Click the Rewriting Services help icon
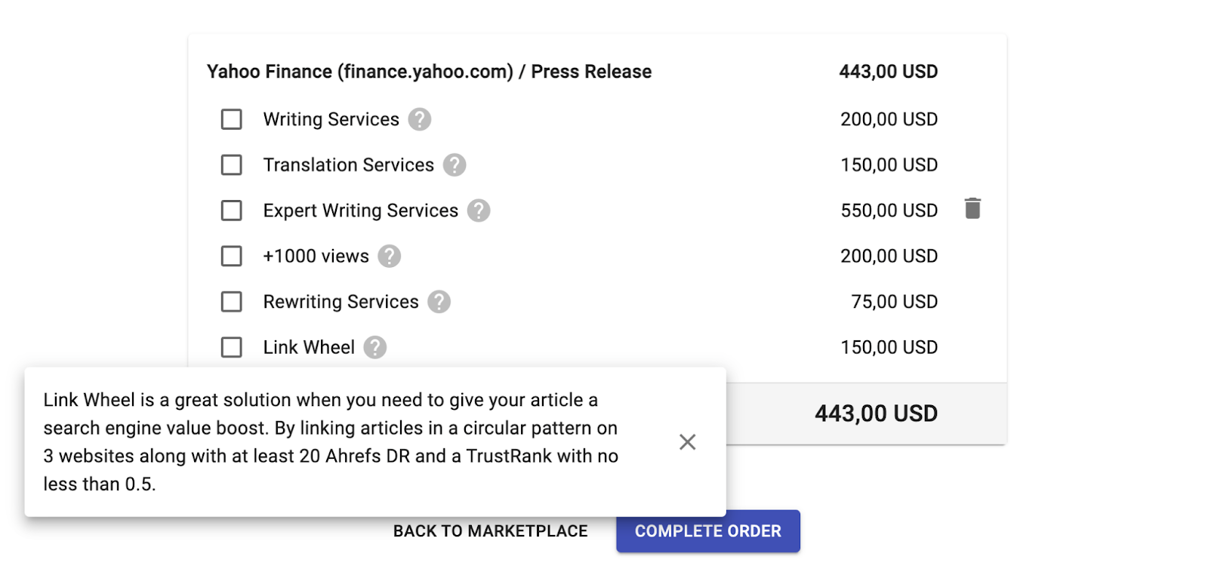The height and width of the screenshot is (575, 1208). pos(439,302)
